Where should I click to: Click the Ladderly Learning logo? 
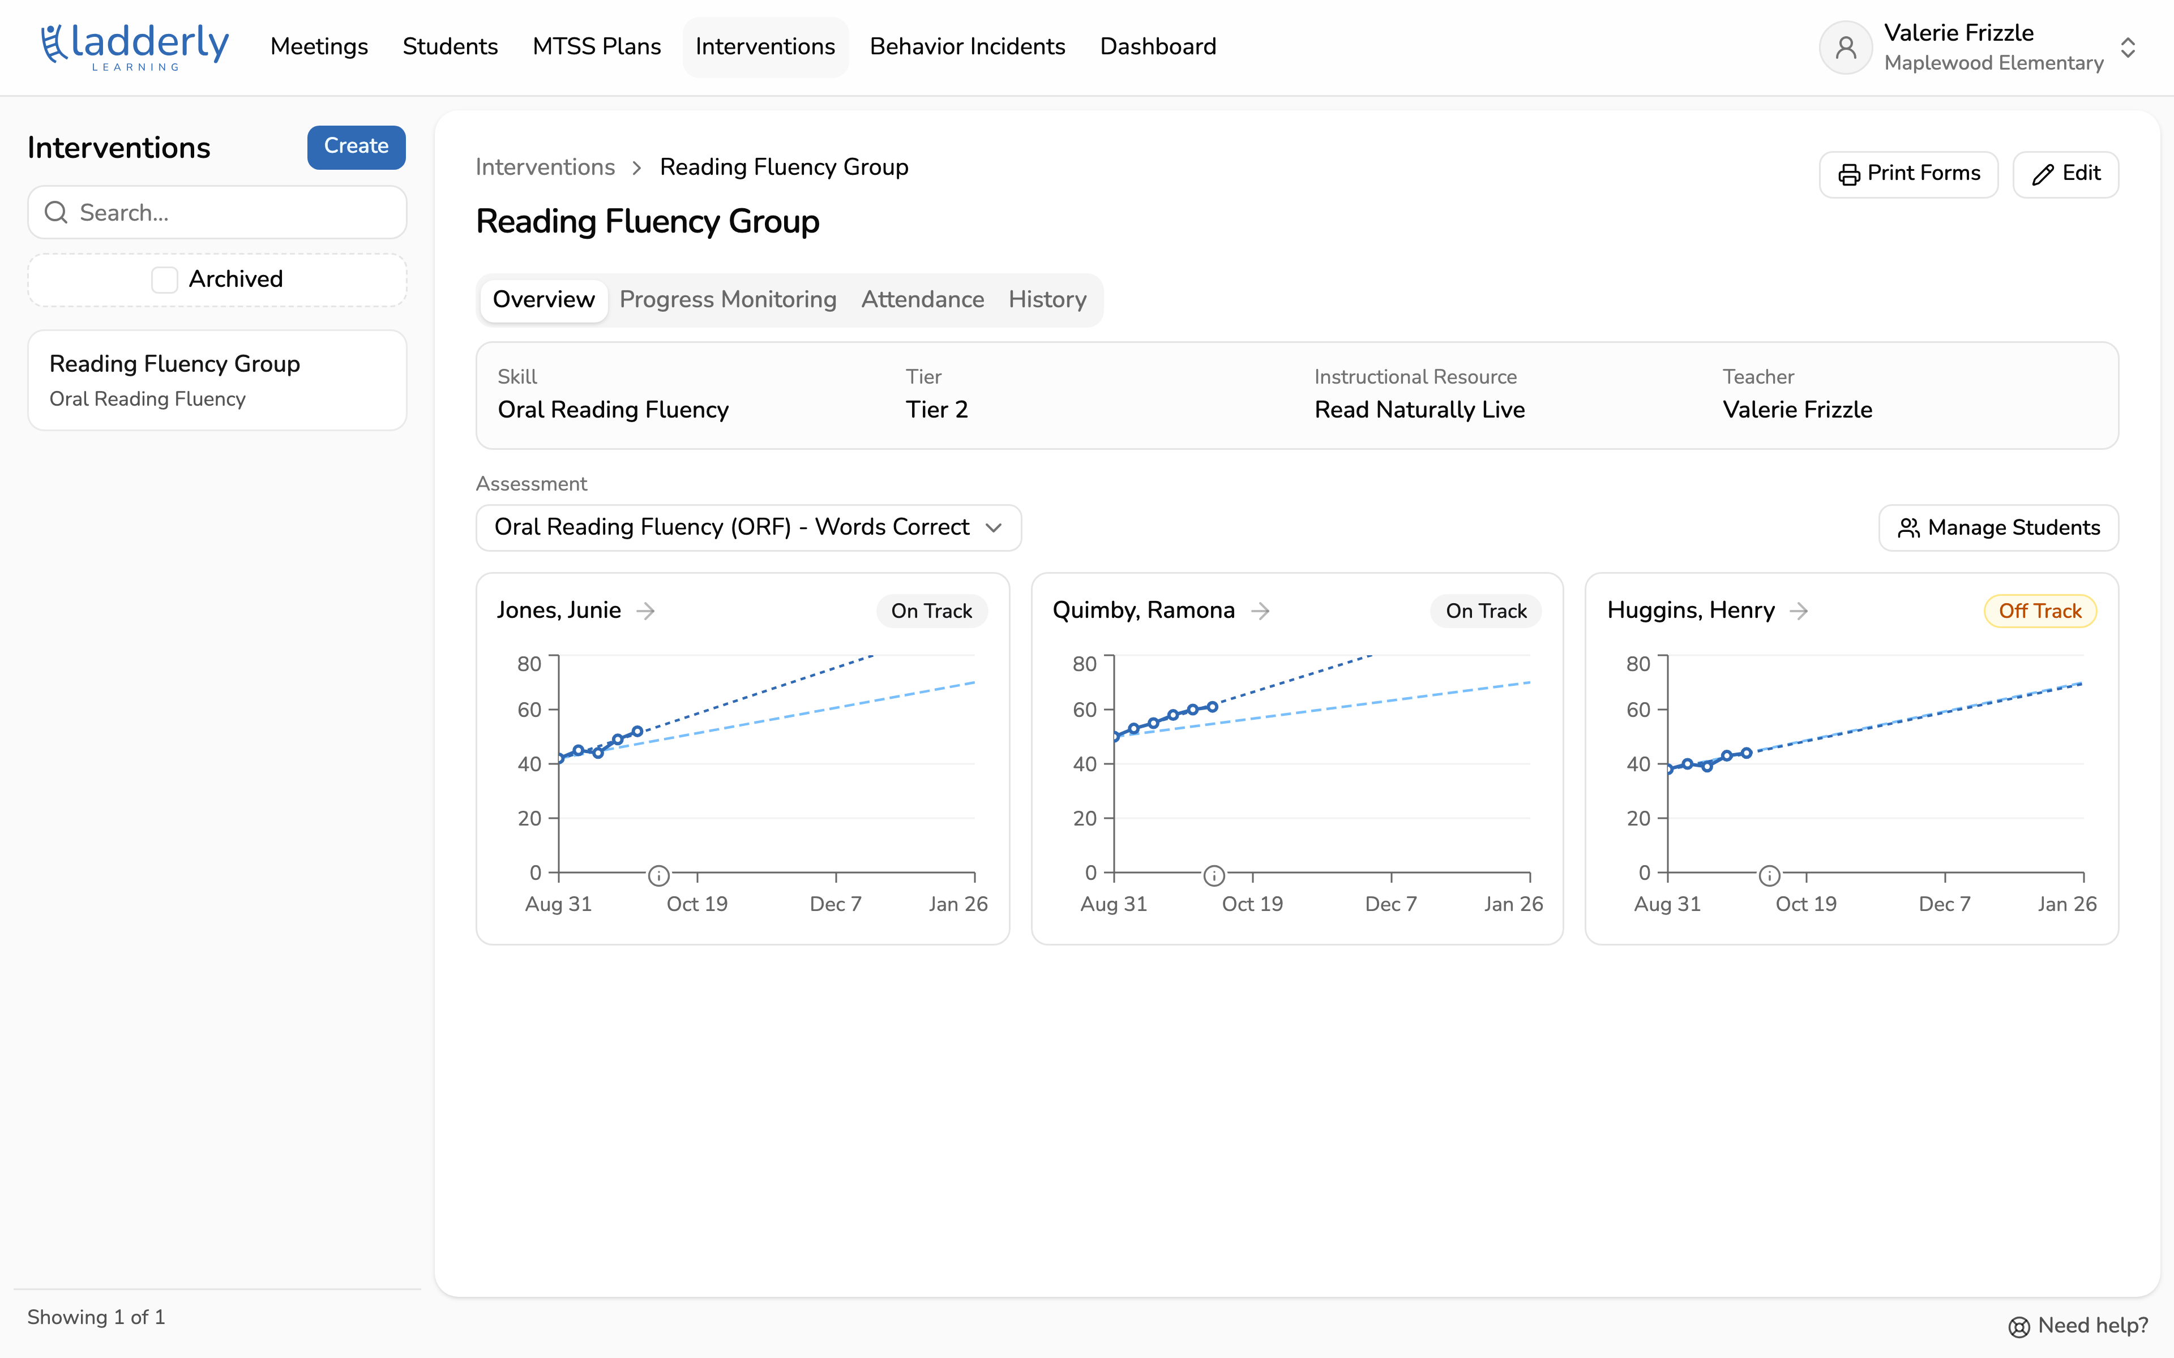tap(135, 47)
